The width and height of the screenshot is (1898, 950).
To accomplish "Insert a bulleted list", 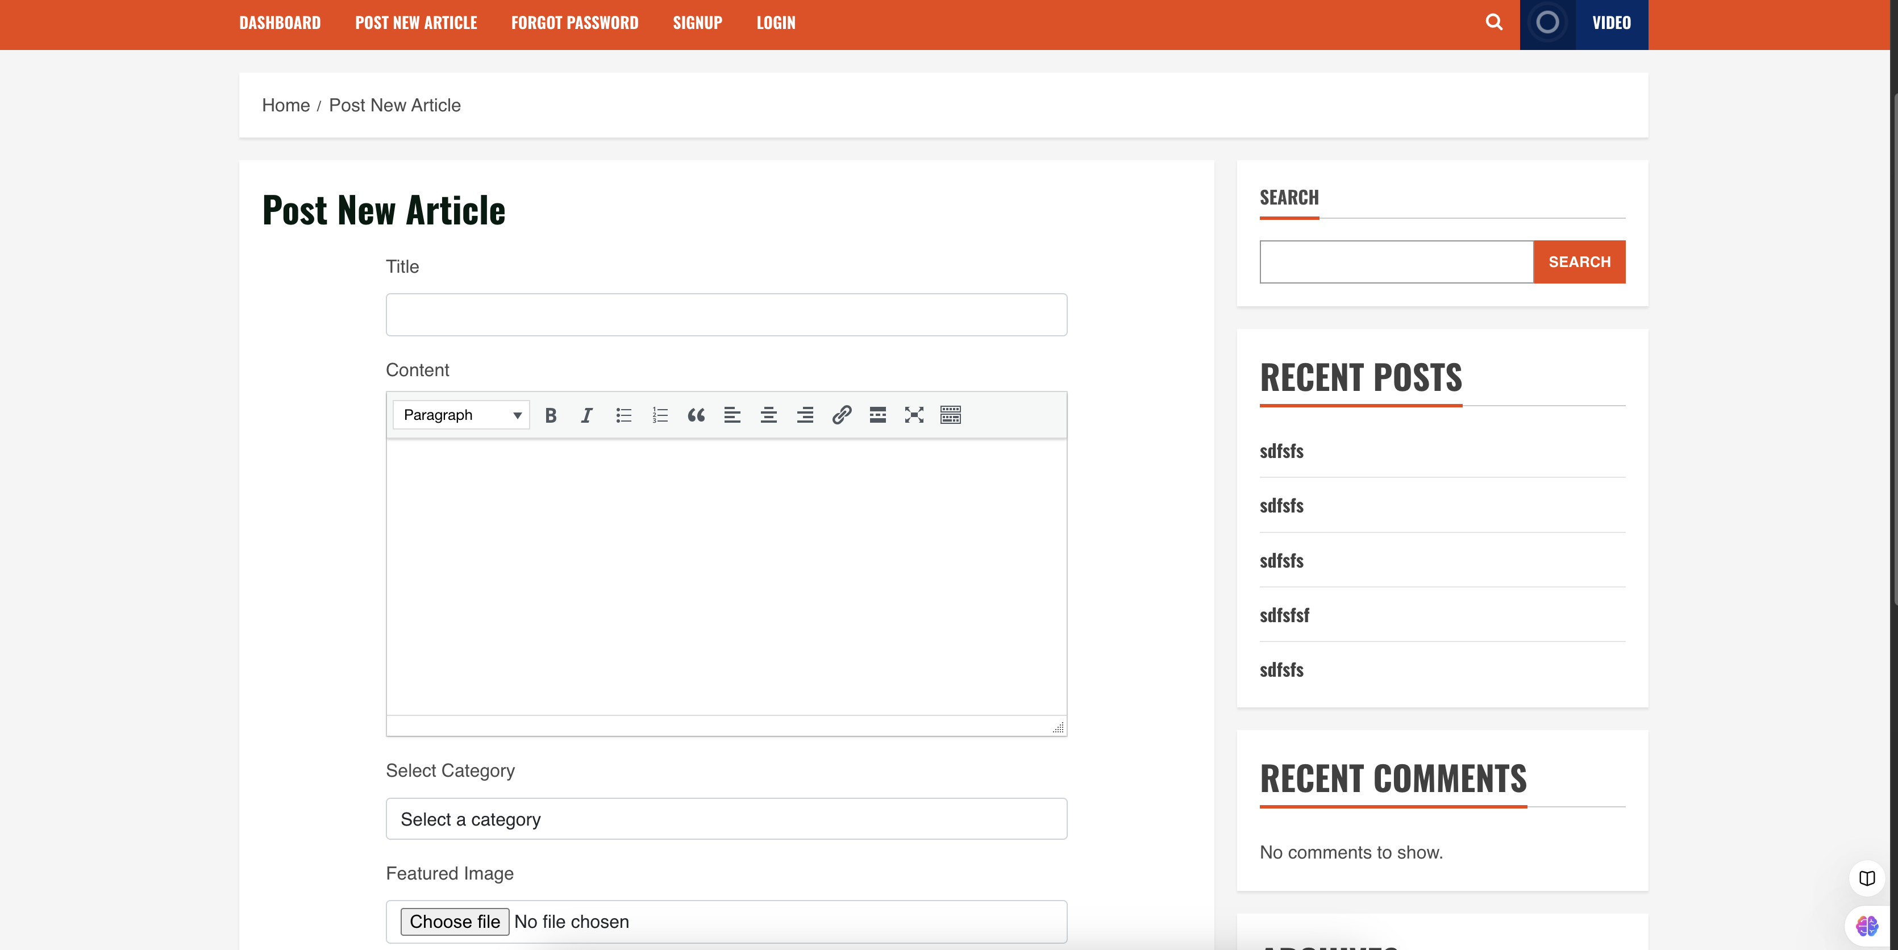I will (x=623, y=415).
